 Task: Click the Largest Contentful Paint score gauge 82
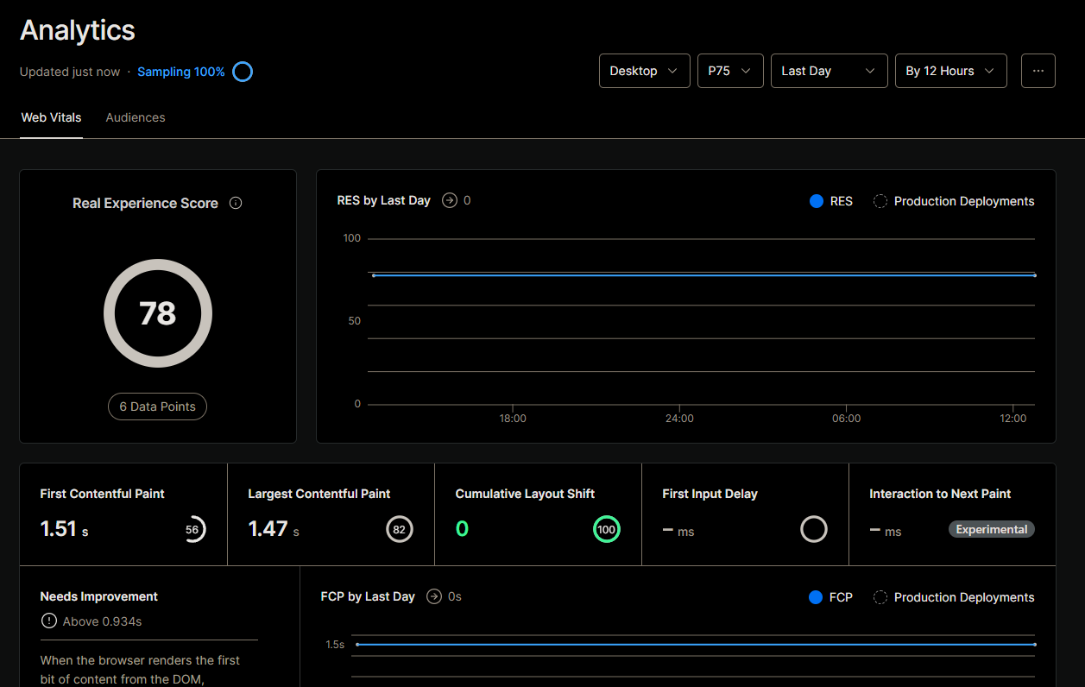point(399,529)
